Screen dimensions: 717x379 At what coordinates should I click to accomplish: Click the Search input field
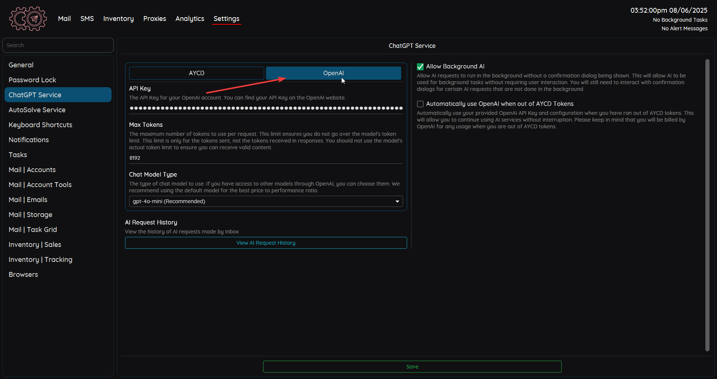pyautogui.click(x=58, y=45)
